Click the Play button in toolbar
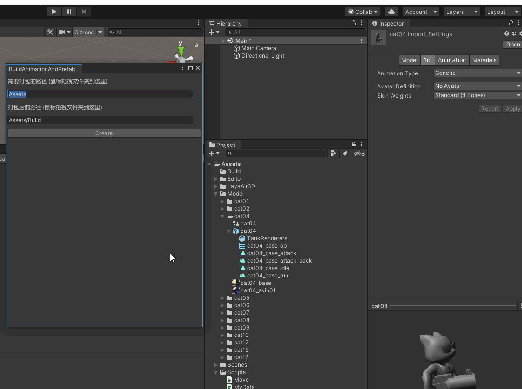This screenshot has width=522, height=389. (54, 12)
